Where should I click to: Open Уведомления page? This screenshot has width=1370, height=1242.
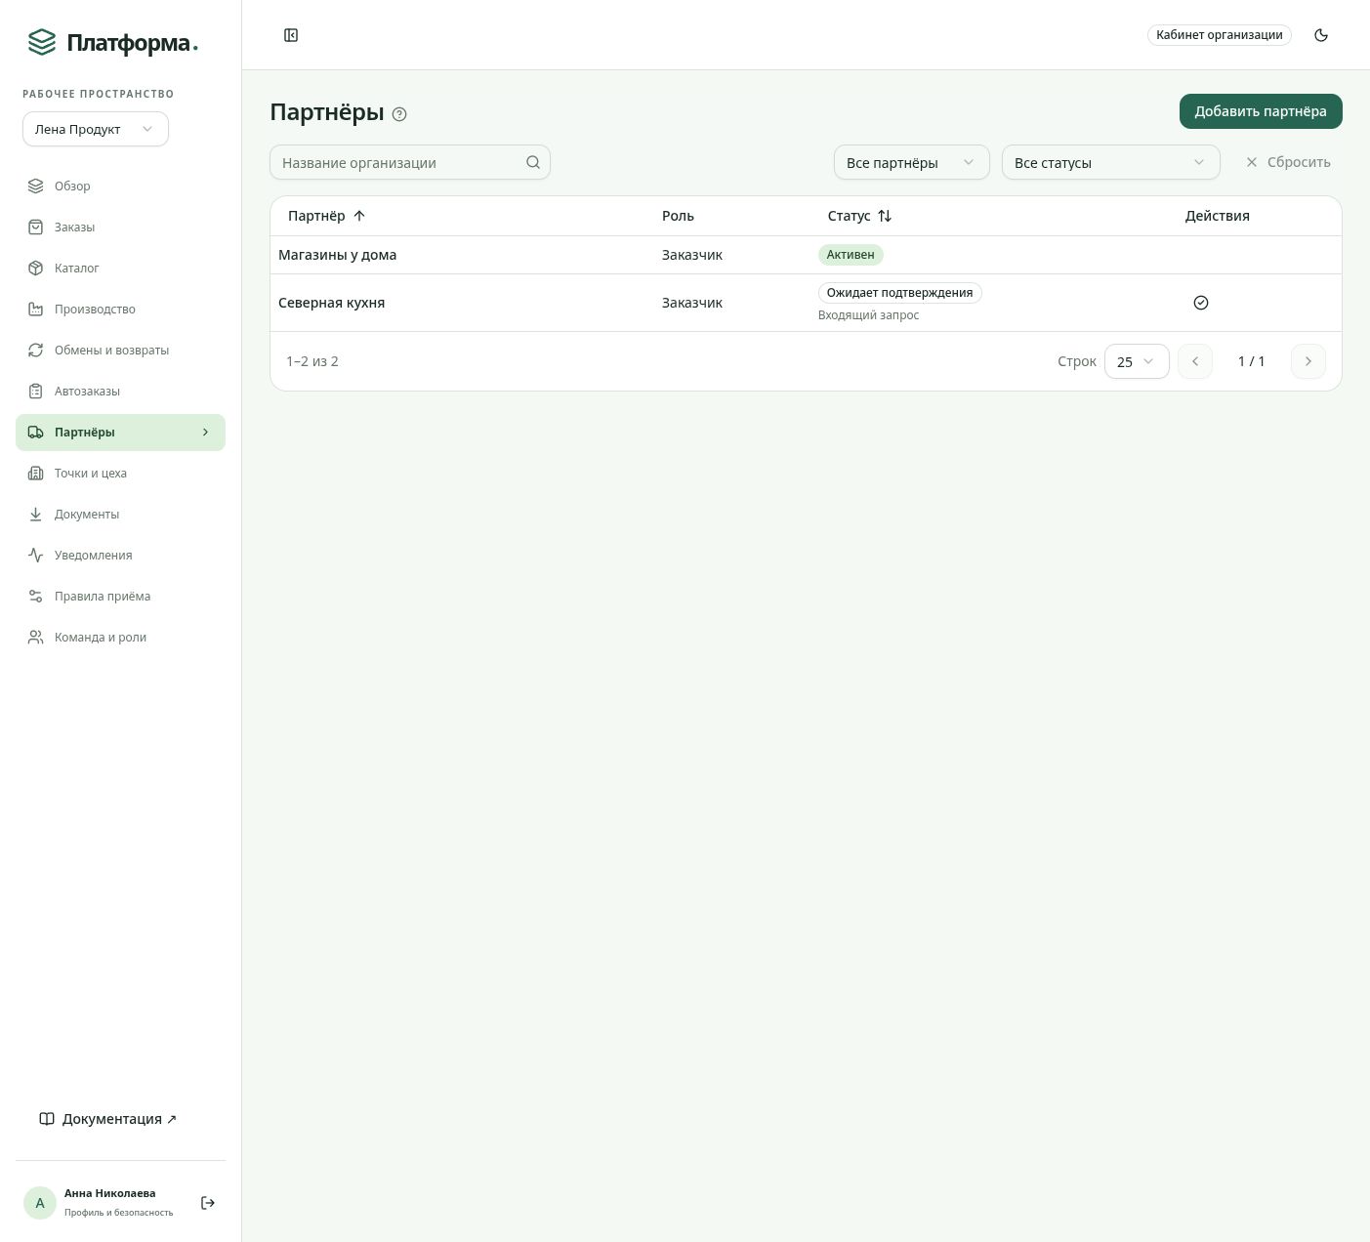coord(120,555)
